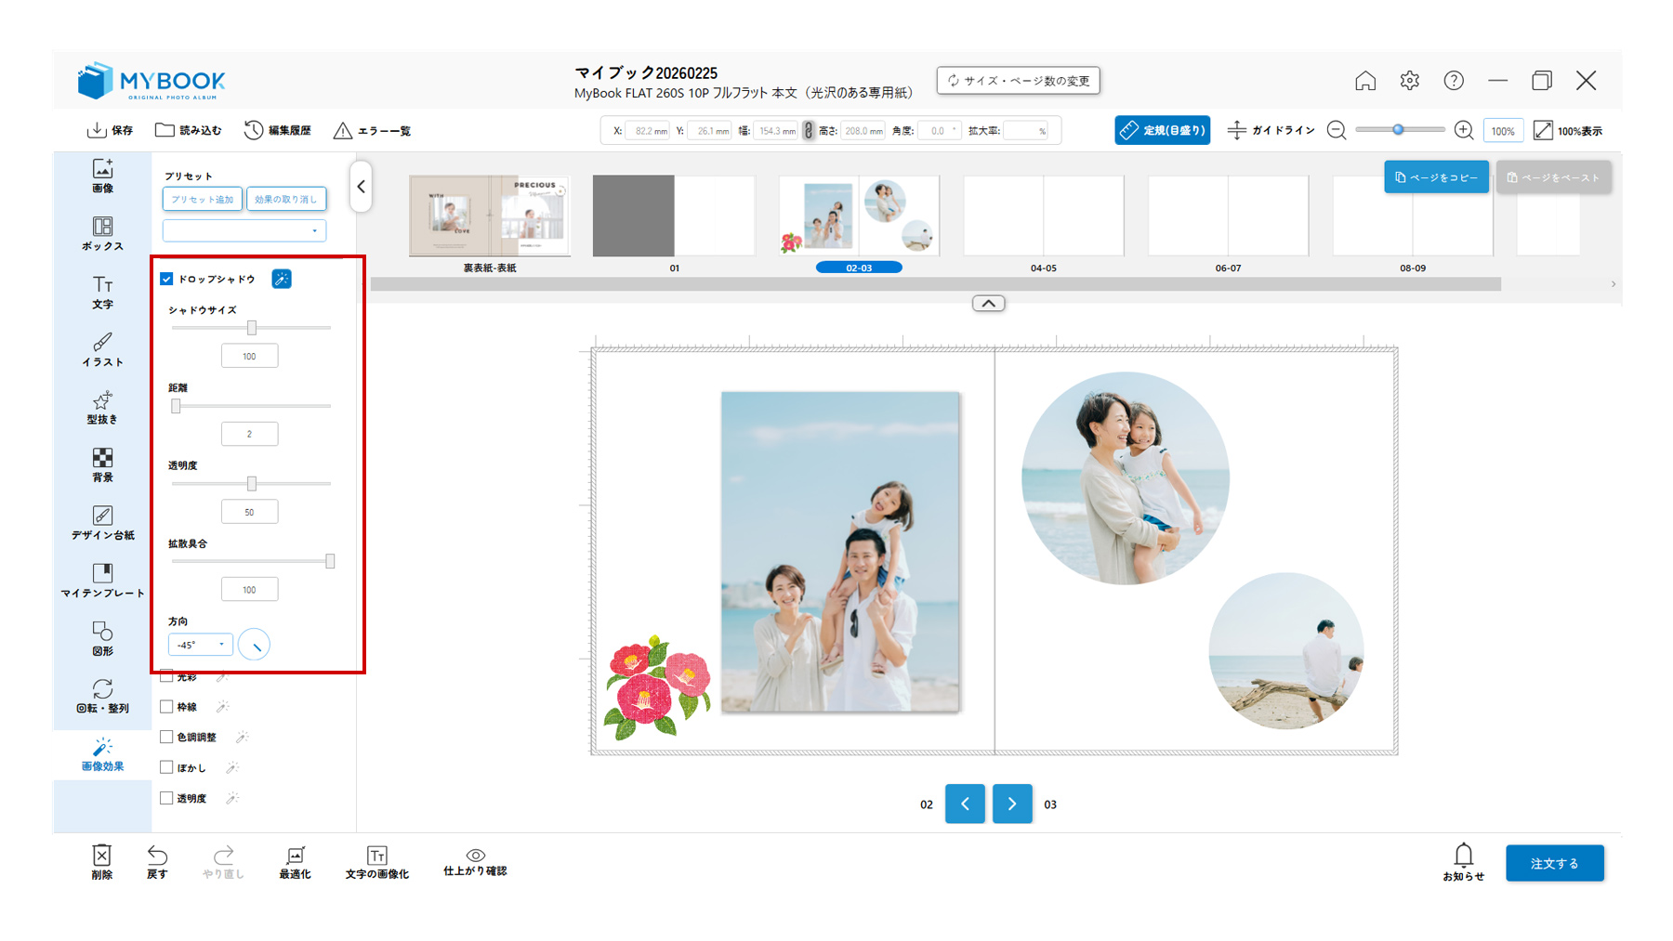Click 保存 save in the toolbar
1673x941 pixels.
tap(110, 131)
